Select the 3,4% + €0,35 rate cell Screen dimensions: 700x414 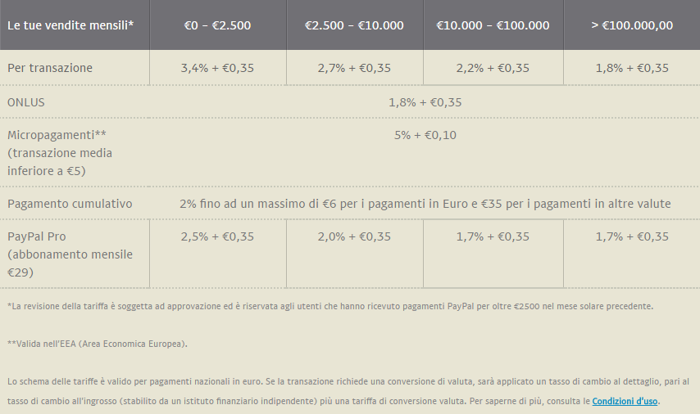(217, 68)
